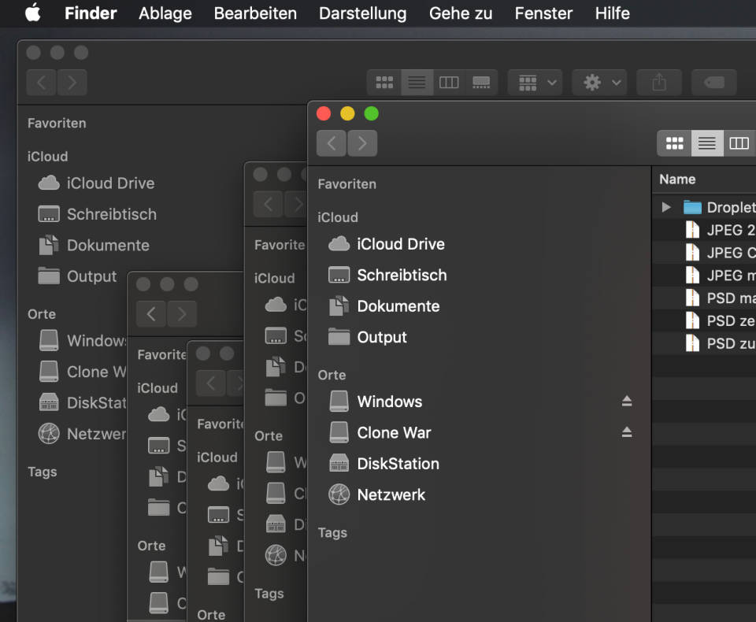
Task: Open the Ablage menu
Action: click(x=165, y=13)
